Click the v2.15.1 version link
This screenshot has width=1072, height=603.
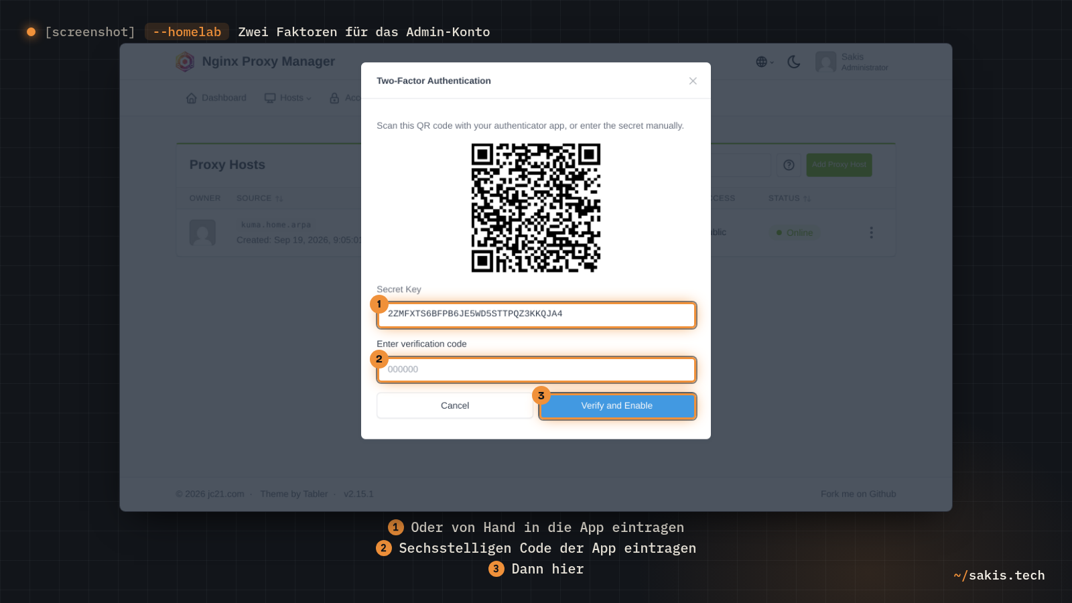[x=358, y=494]
